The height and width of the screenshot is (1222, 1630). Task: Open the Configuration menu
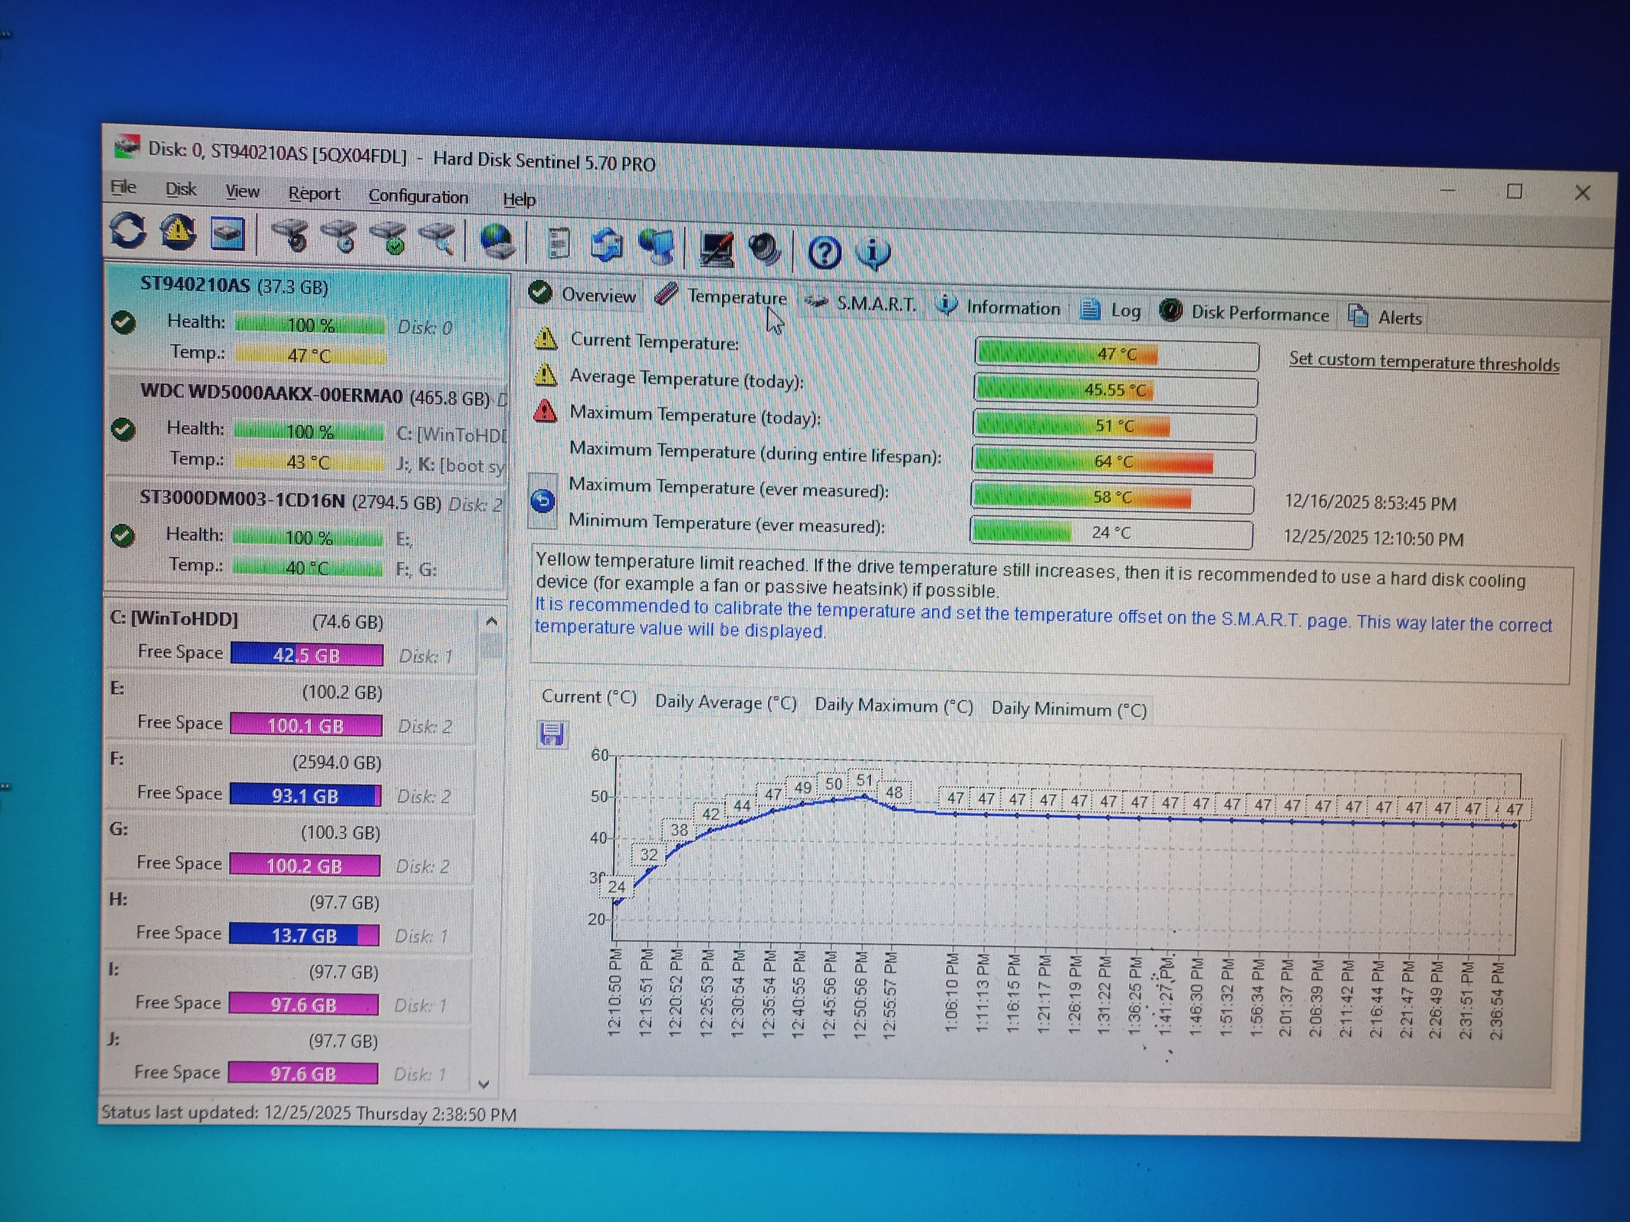click(418, 197)
